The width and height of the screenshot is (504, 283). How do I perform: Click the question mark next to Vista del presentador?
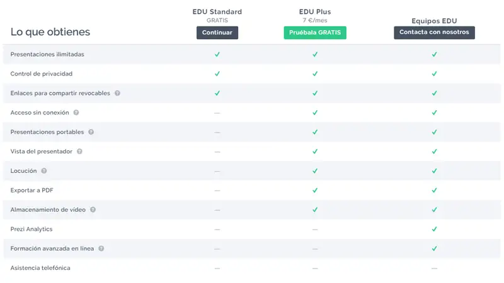79,152
